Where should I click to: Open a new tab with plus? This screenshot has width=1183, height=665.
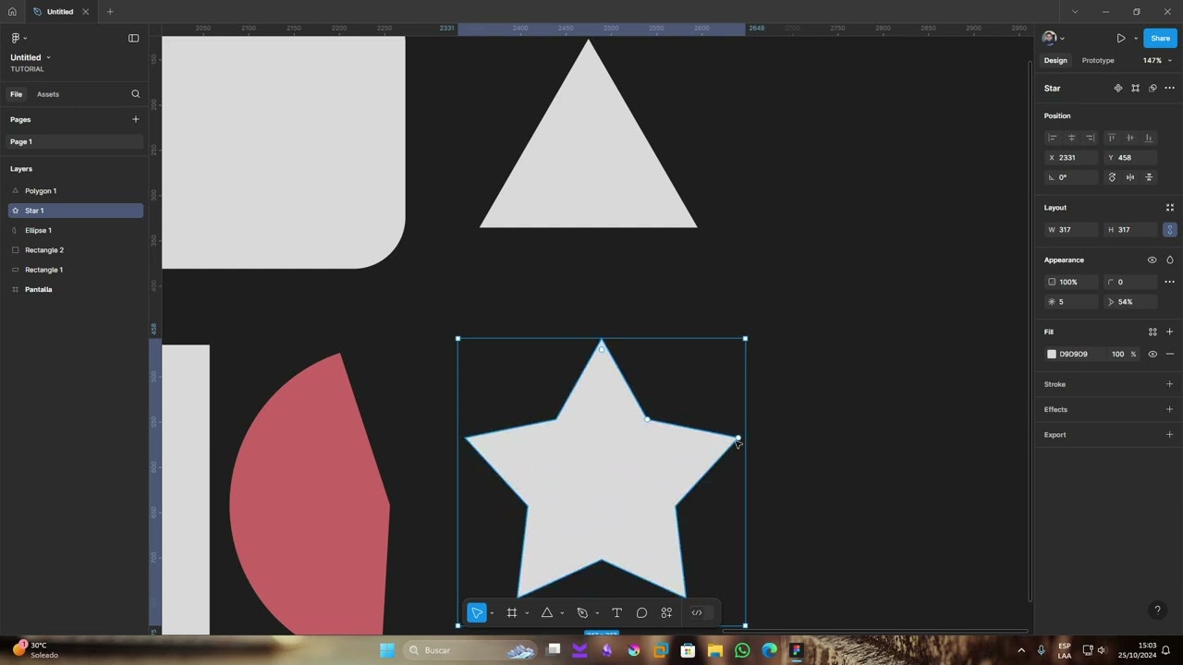110,12
